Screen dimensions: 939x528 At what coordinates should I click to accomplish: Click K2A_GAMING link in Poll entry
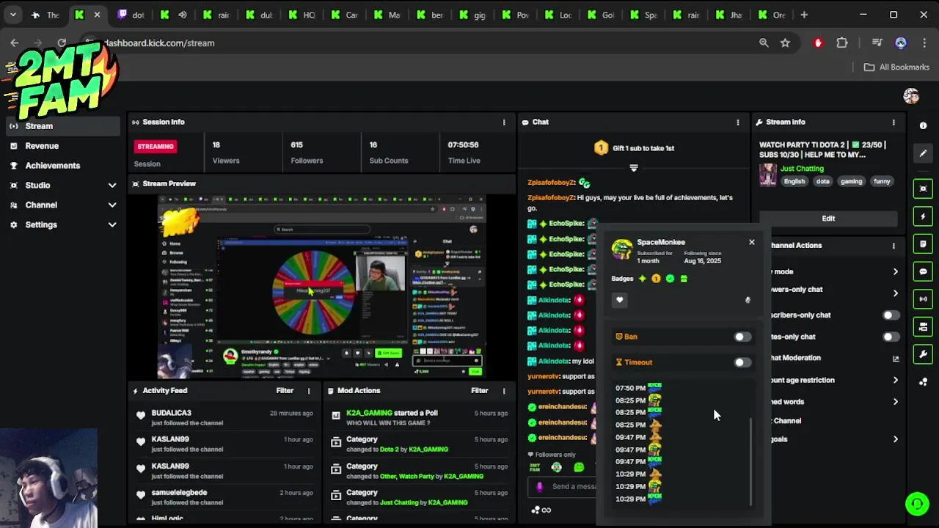tap(369, 413)
